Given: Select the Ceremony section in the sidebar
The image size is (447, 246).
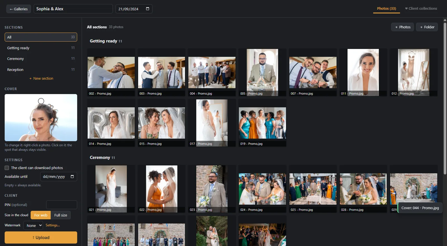Looking at the screenshot, I should coord(41,59).
